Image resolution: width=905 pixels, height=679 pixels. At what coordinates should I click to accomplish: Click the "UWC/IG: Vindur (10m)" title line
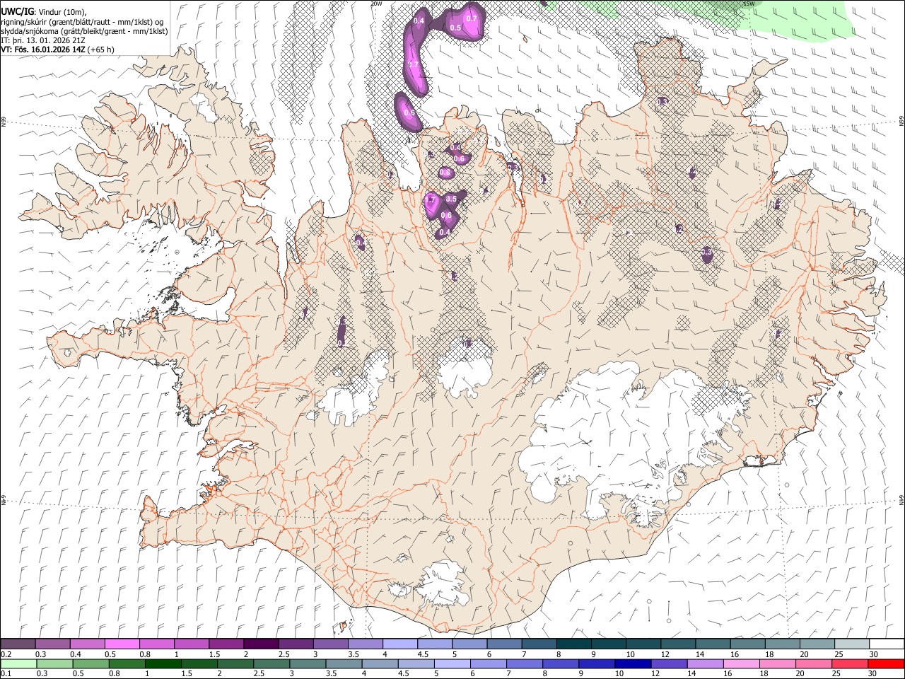(45, 11)
